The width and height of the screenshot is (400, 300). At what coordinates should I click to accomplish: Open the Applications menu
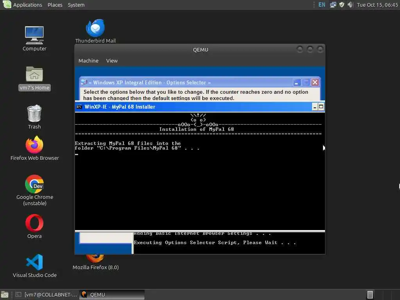coord(28,5)
